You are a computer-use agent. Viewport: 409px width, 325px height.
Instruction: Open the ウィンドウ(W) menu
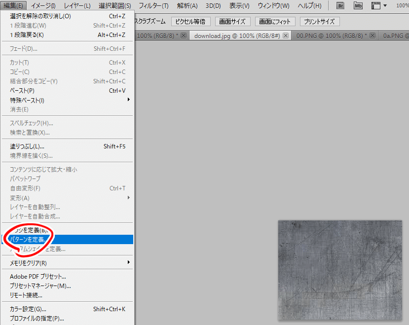tap(273, 6)
